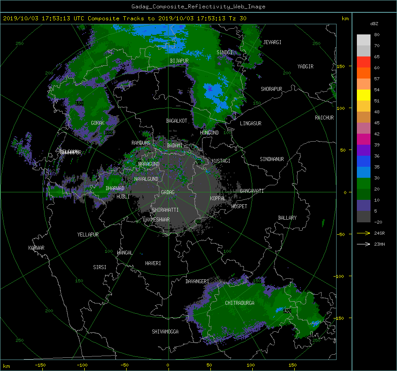Viewport: 397px width, 371px height.
Task: Click the BALLARY label
Action: pyautogui.click(x=287, y=218)
